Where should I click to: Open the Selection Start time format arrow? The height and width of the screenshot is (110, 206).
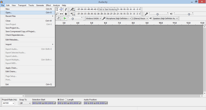[55, 103]
